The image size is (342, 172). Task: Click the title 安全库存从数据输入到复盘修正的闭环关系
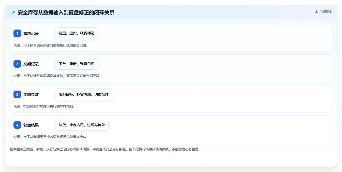point(66,12)
